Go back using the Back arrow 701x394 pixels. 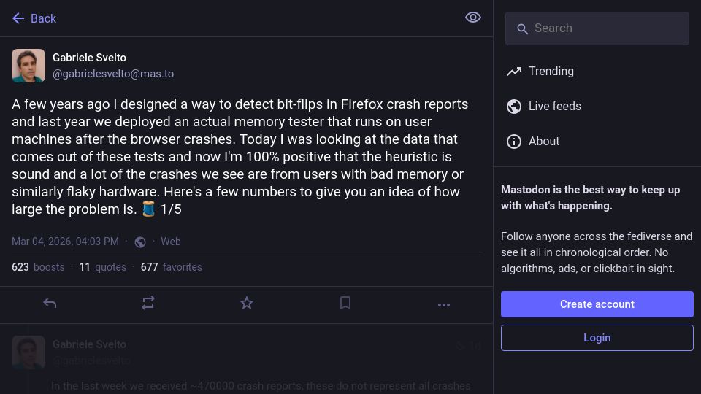pyautogui.click(x=18, y=18)
